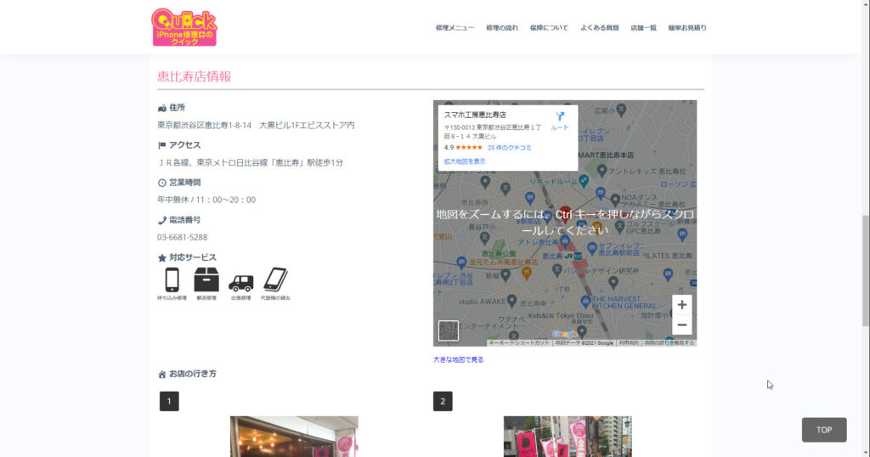
Task: Open the 店舗一覧 menu item
Action: 643,28
